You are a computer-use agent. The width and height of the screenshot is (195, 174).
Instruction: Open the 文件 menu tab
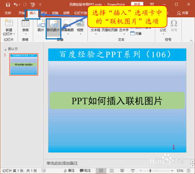(x=8, y=13)
